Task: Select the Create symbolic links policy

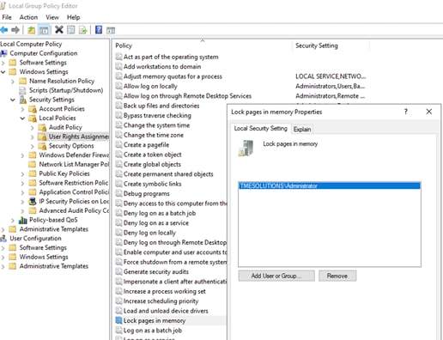Action: (152, 184)
